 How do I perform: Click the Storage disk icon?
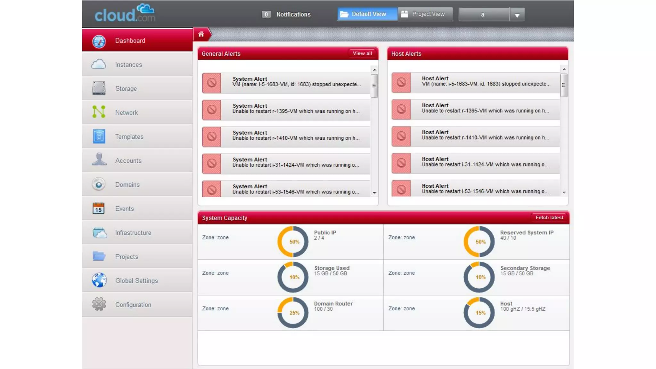(99, 88)
